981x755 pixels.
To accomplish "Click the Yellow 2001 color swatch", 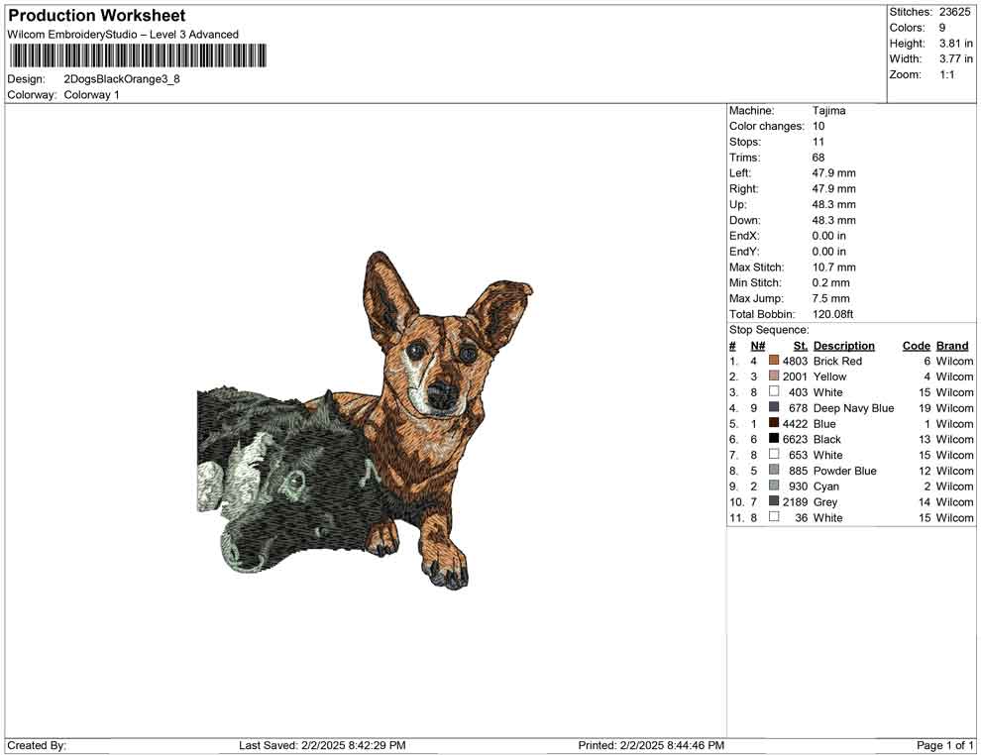I will (774, 376).
